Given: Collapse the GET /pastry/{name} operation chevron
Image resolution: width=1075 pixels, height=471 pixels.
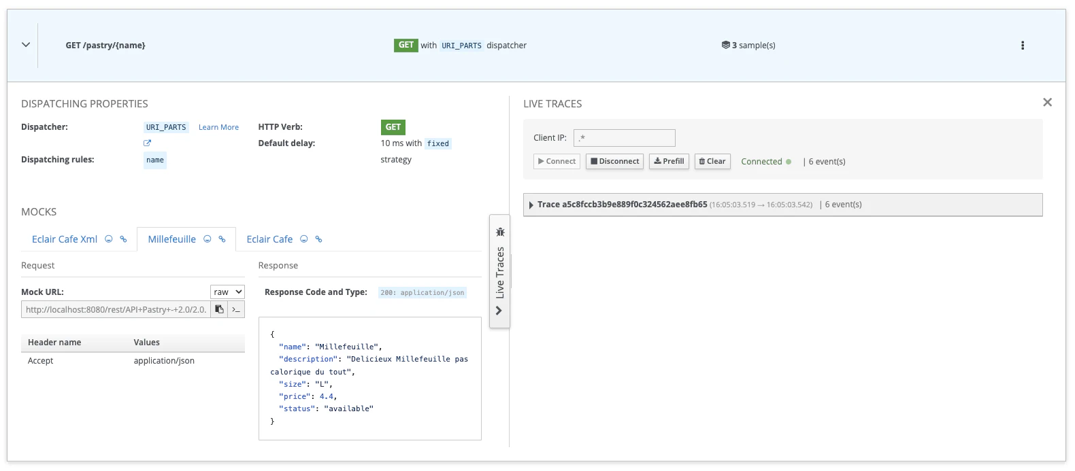Looking at the screenshot, I should click(x=26, y=45).
